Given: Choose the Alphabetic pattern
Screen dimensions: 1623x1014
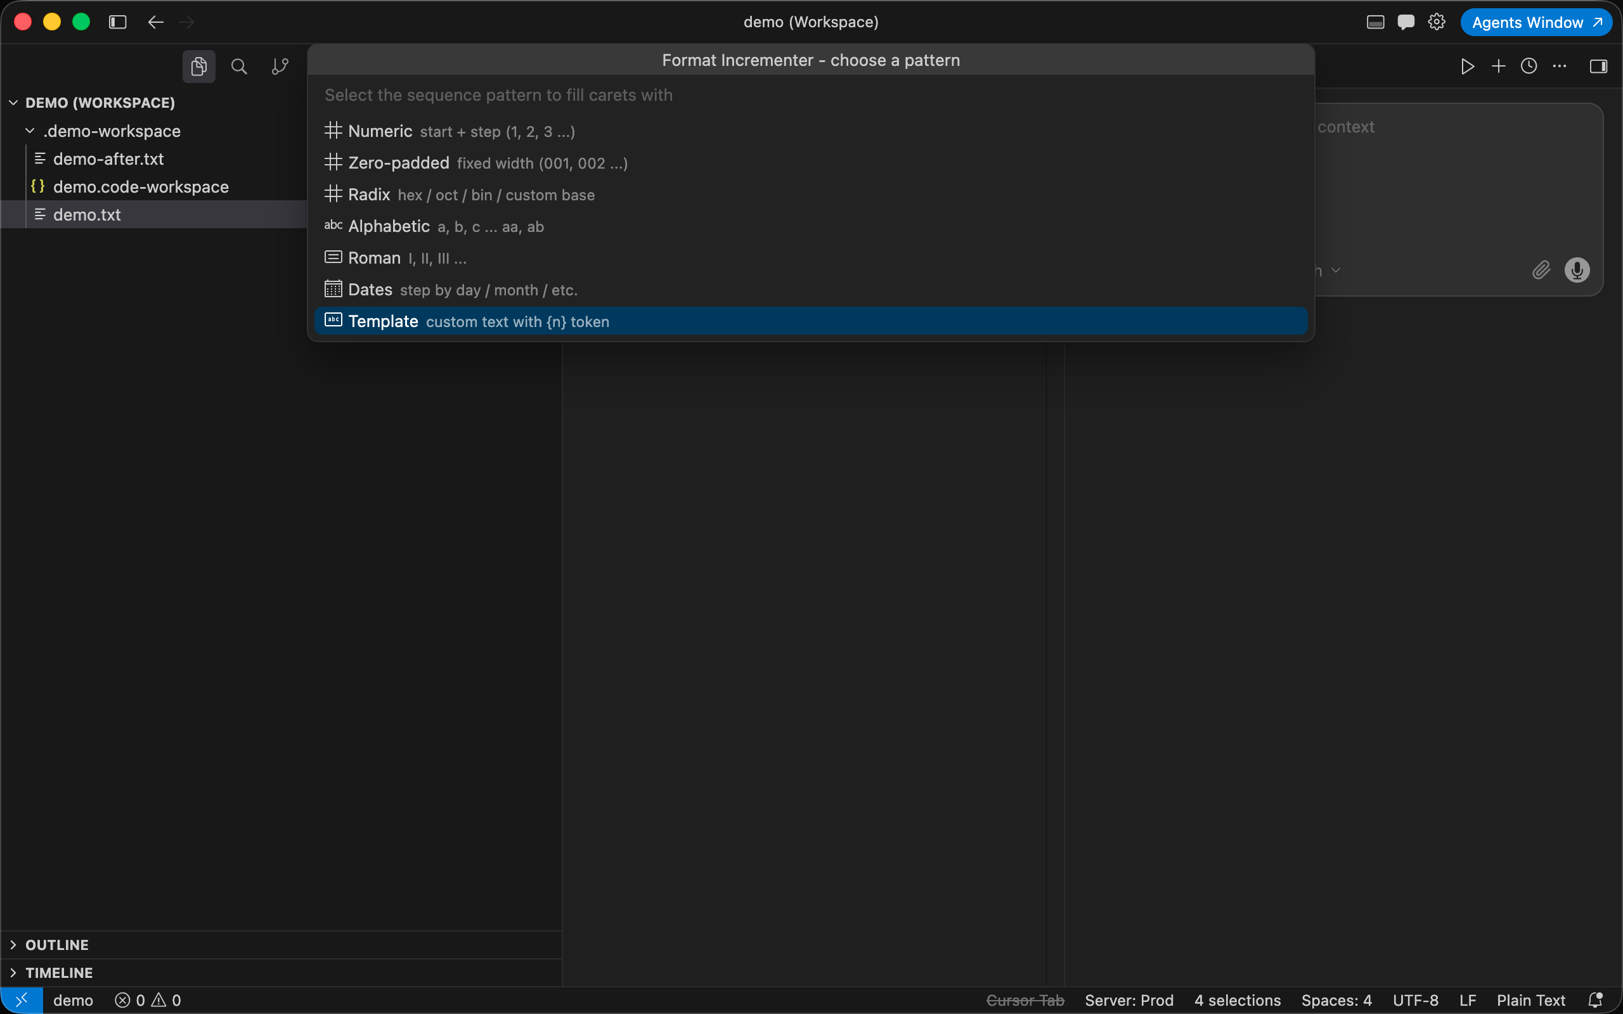Looking at the screenshot, I should pos(811,226).
